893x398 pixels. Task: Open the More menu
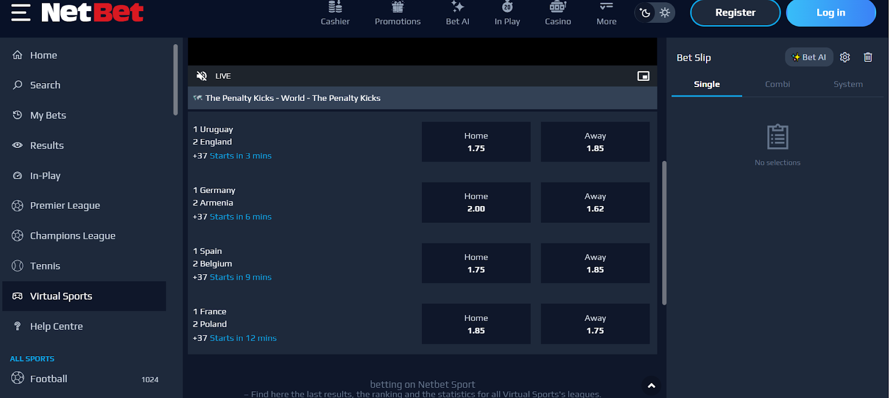point(606,13)
